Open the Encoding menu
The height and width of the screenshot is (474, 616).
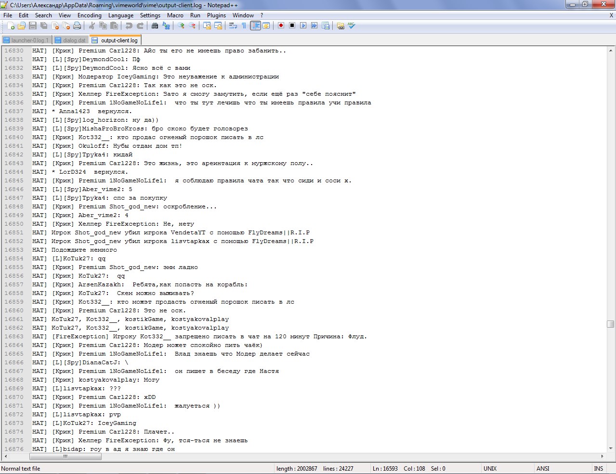(90, 15)
